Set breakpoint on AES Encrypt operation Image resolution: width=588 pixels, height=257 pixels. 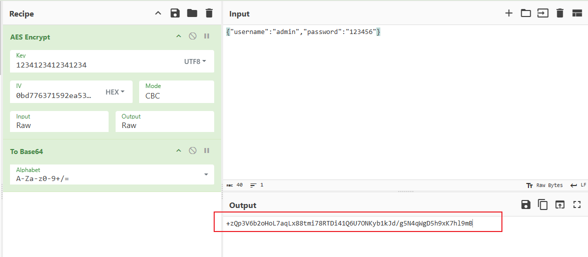tap(206, 36)
